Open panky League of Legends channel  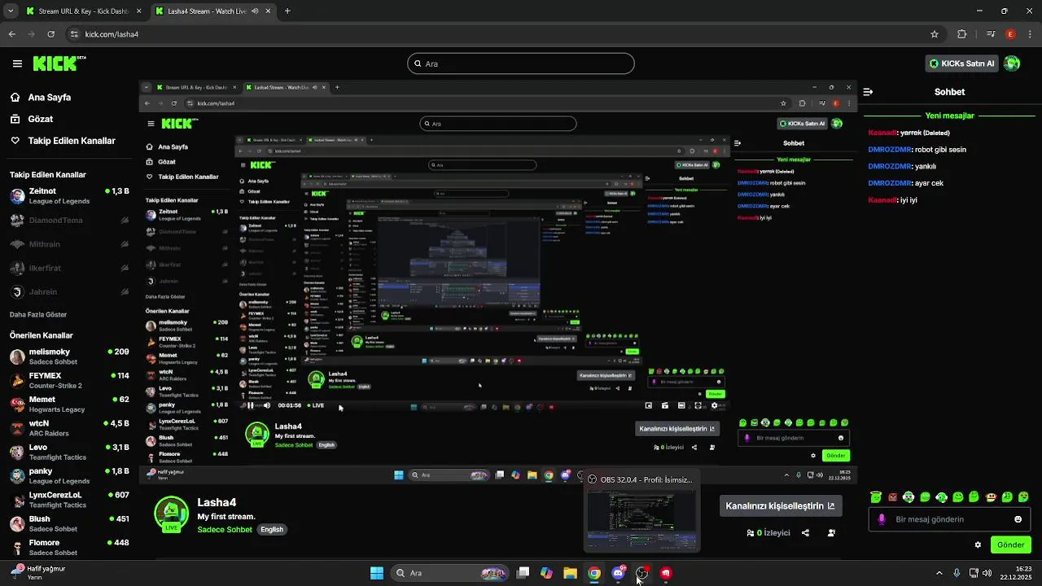point(69,475)
